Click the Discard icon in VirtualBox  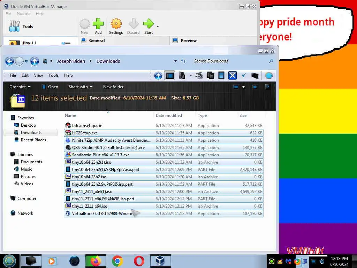tap(134, 26)
